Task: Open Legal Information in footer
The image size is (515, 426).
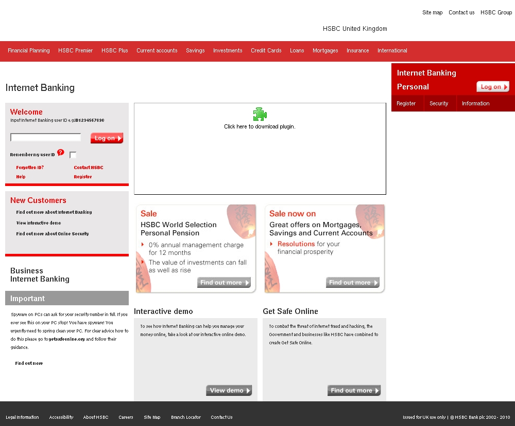Action: coord(22,417)
